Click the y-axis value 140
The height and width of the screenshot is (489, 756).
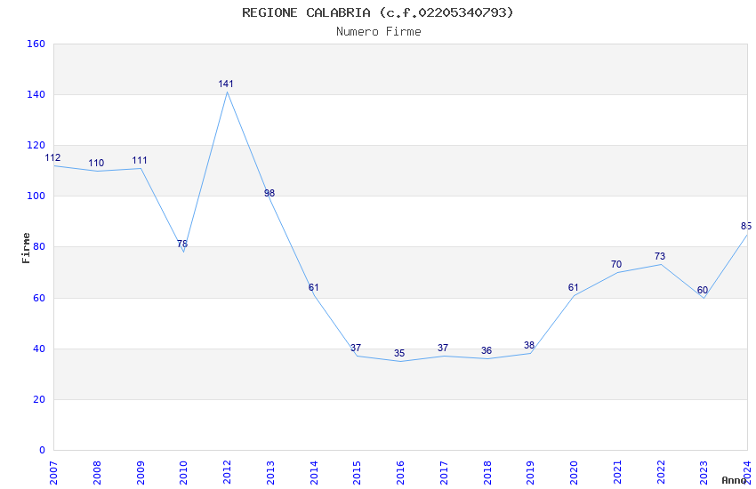(x=36, y=94)
